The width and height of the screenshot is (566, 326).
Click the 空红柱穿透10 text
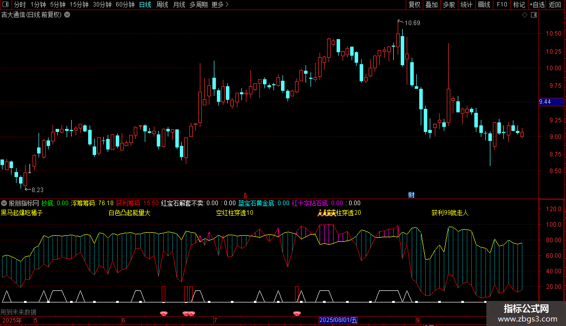pyautogui.click(x=234, y=213)
